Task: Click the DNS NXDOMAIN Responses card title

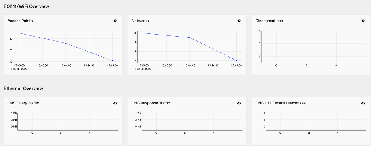Action: [281, 103]
